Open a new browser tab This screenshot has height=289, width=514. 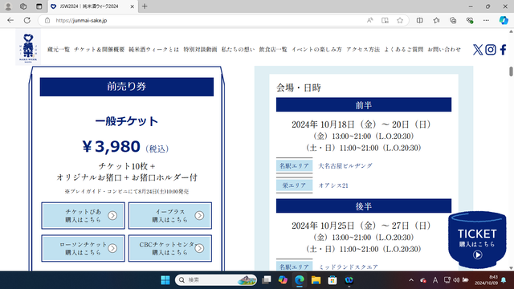(145, 6)
